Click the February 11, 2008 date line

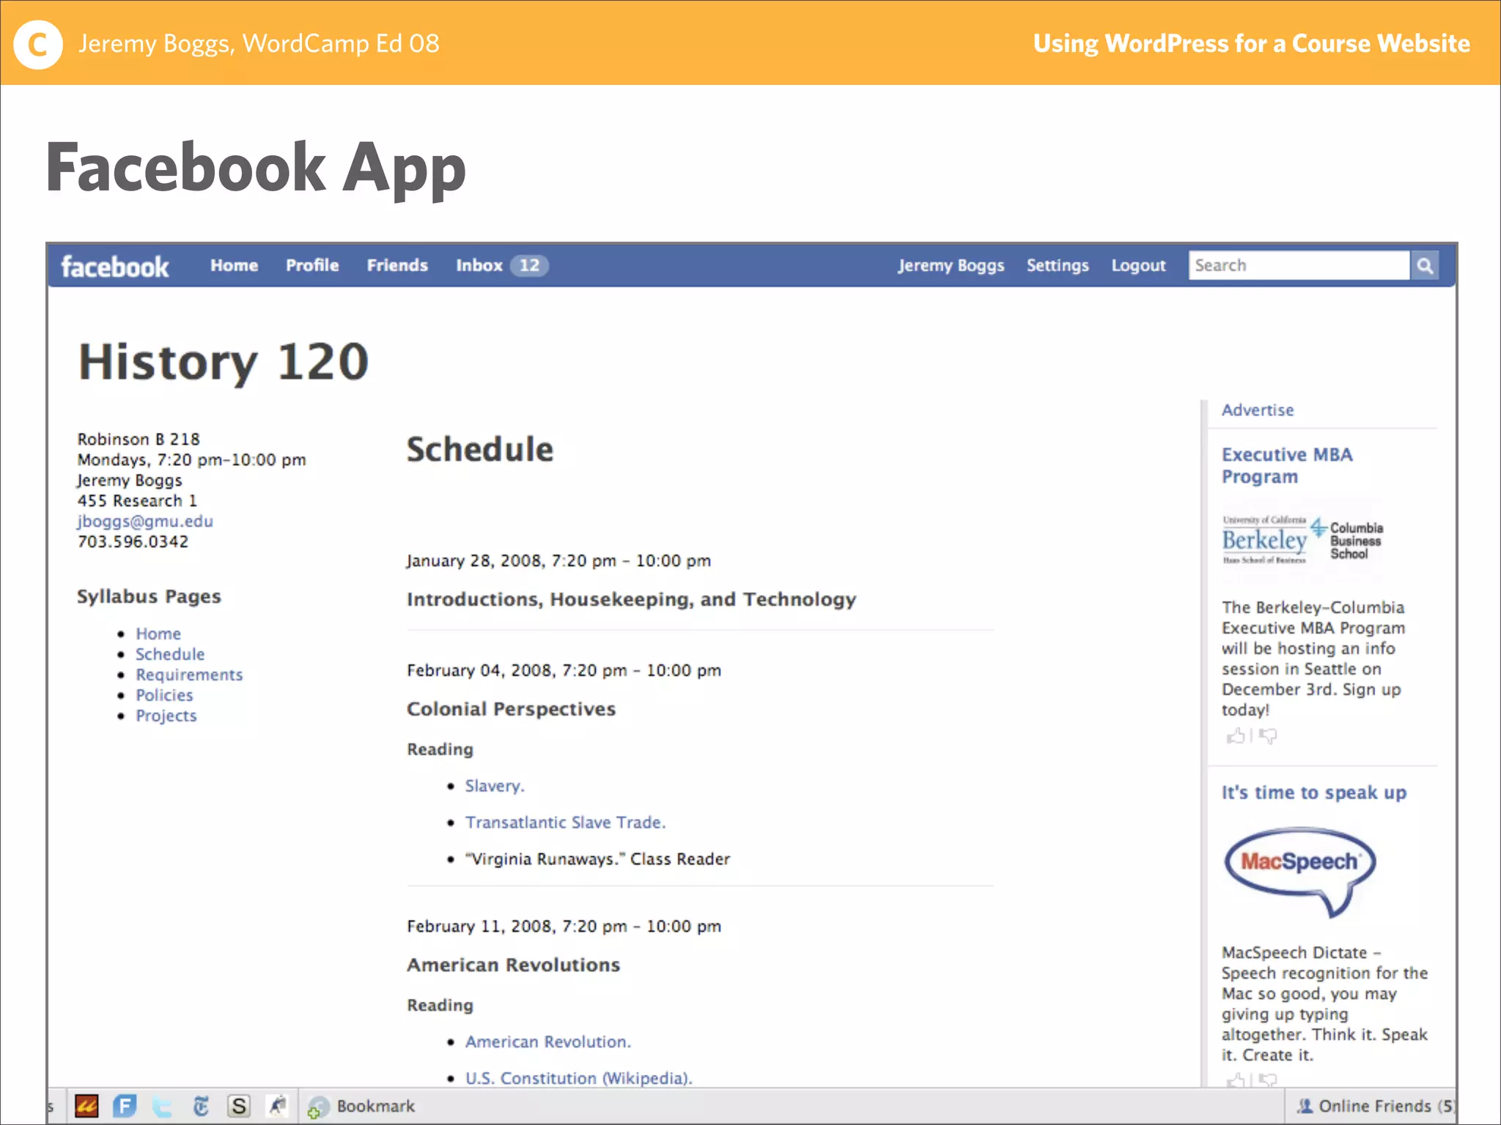click(x=564, y=927)
